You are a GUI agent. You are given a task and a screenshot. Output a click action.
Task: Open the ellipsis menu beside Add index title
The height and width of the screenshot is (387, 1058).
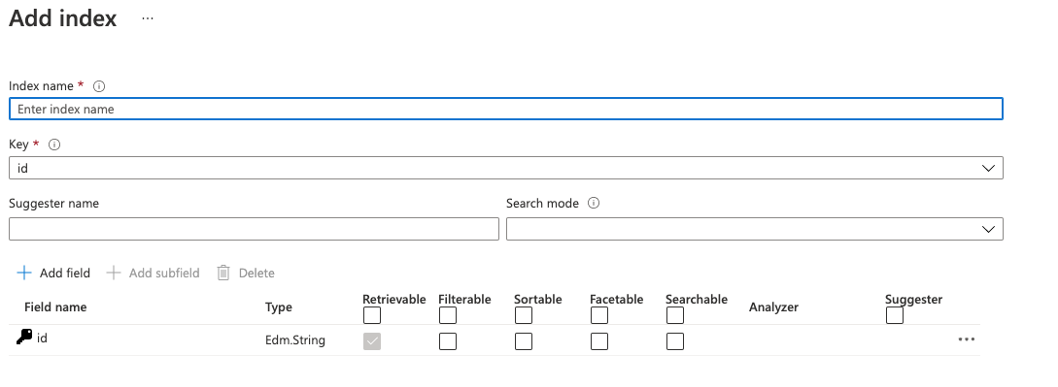[x=148, y=18]
